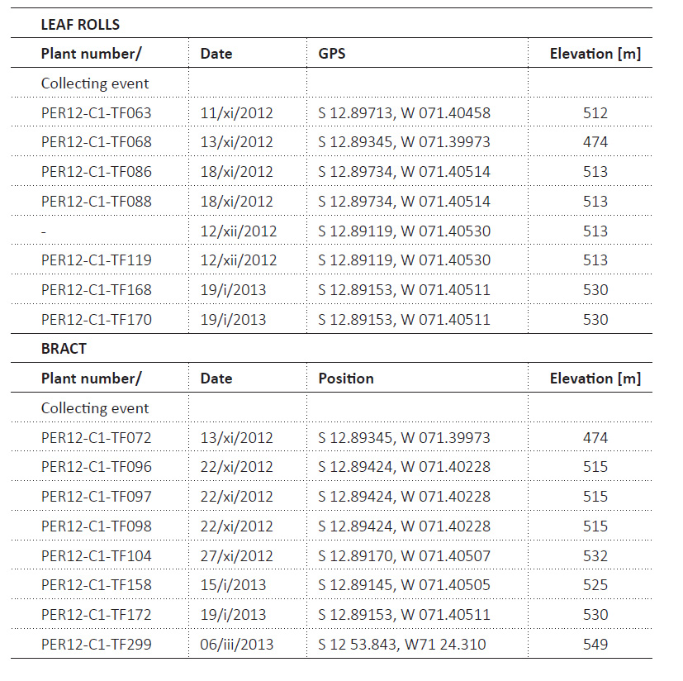Click the LEAF ROLLS section heading

80,25
